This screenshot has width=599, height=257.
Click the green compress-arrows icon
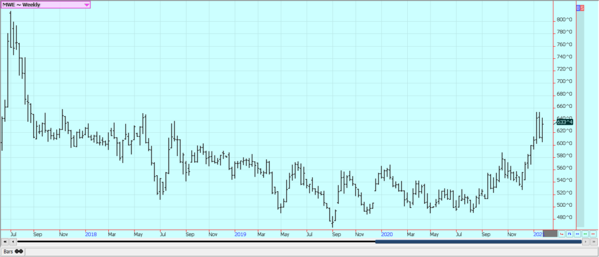(585, 234)
